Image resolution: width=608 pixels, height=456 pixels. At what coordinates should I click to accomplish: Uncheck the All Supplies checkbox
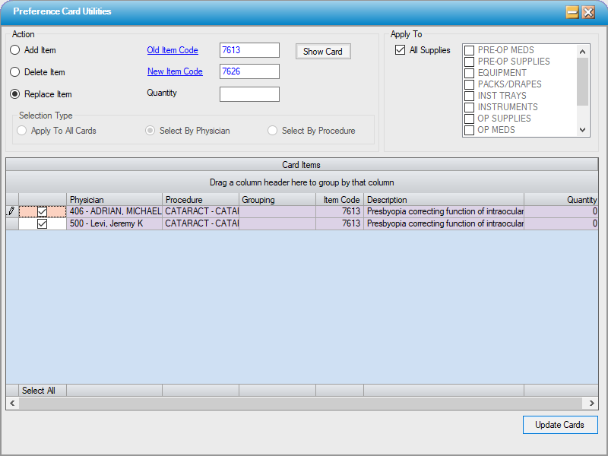click(400, 50)
